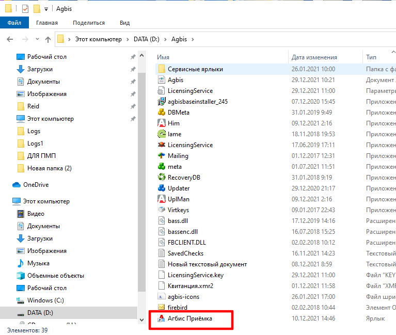Click the navigation pane scrollbar thumb
Viewport: 396px width, 335px height.
point(142,182)
